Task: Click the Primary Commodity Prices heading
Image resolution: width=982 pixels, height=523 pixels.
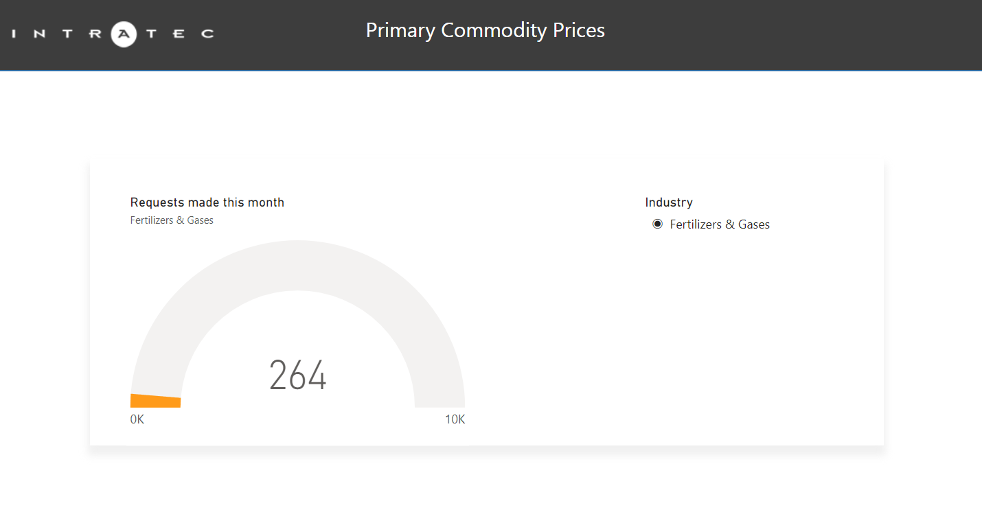Action: pyautogui.click(x=485, y=31)
